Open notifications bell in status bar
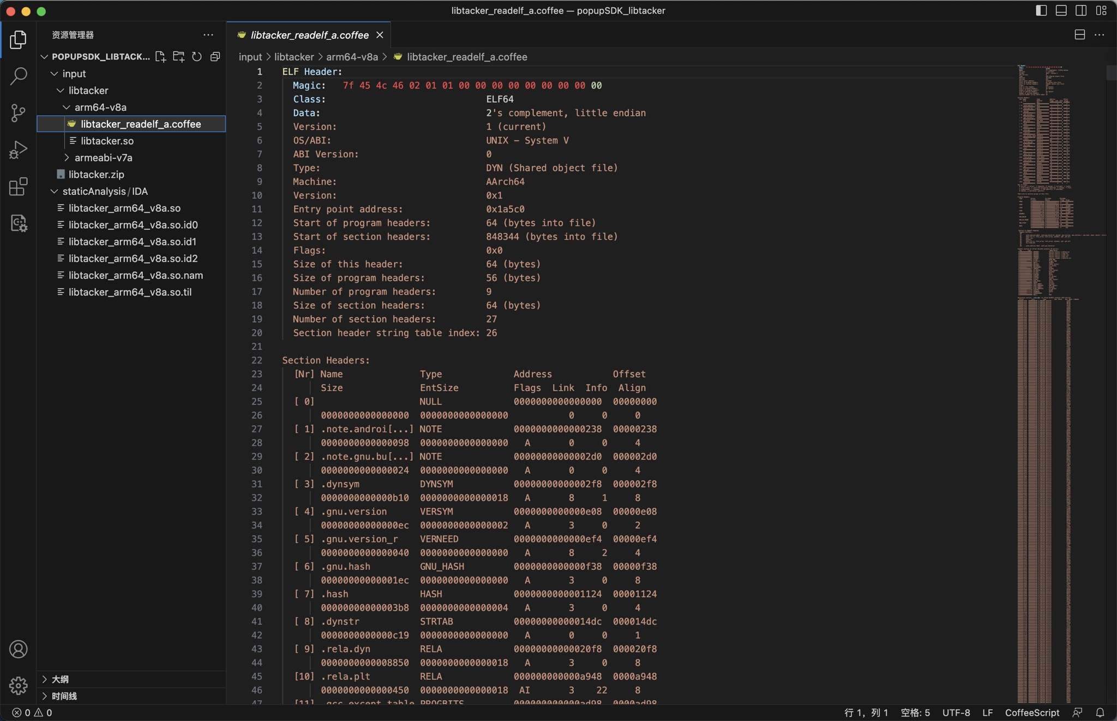Screen dimensions: 1117x721 (x=1100, y=712)
